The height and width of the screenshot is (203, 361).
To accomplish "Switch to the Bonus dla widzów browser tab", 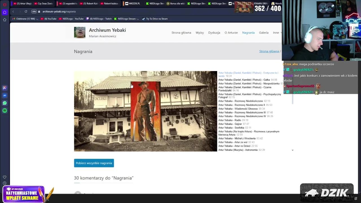I will click(x=175, y=4).
